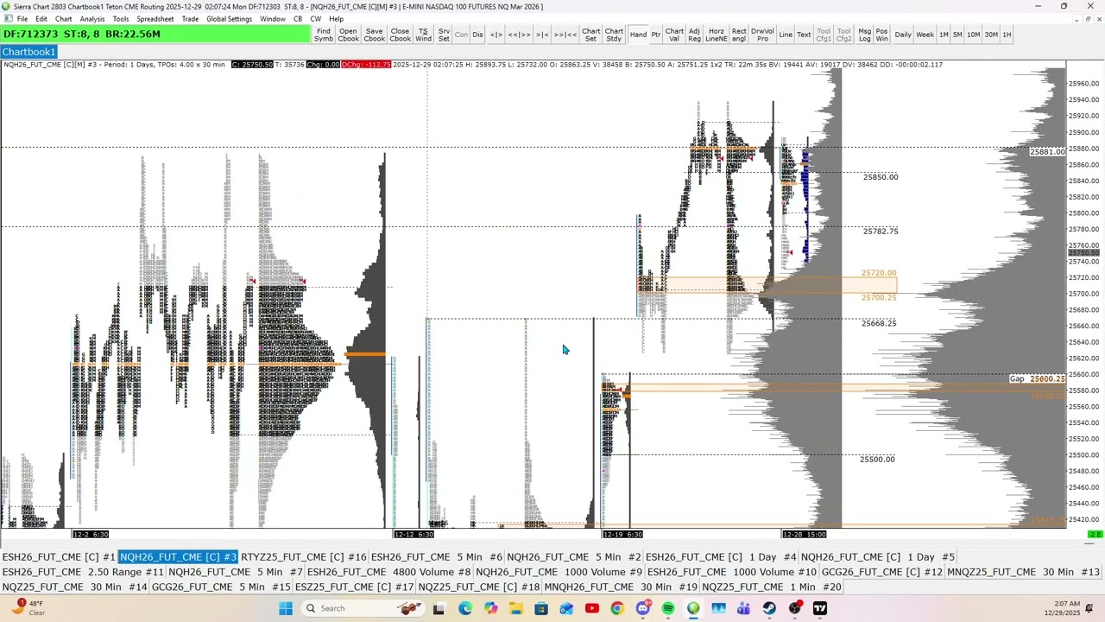The width and height of the screenshot is (1105, 622).
Task: Select the Hand tool
Action: [x=638, y=35]
